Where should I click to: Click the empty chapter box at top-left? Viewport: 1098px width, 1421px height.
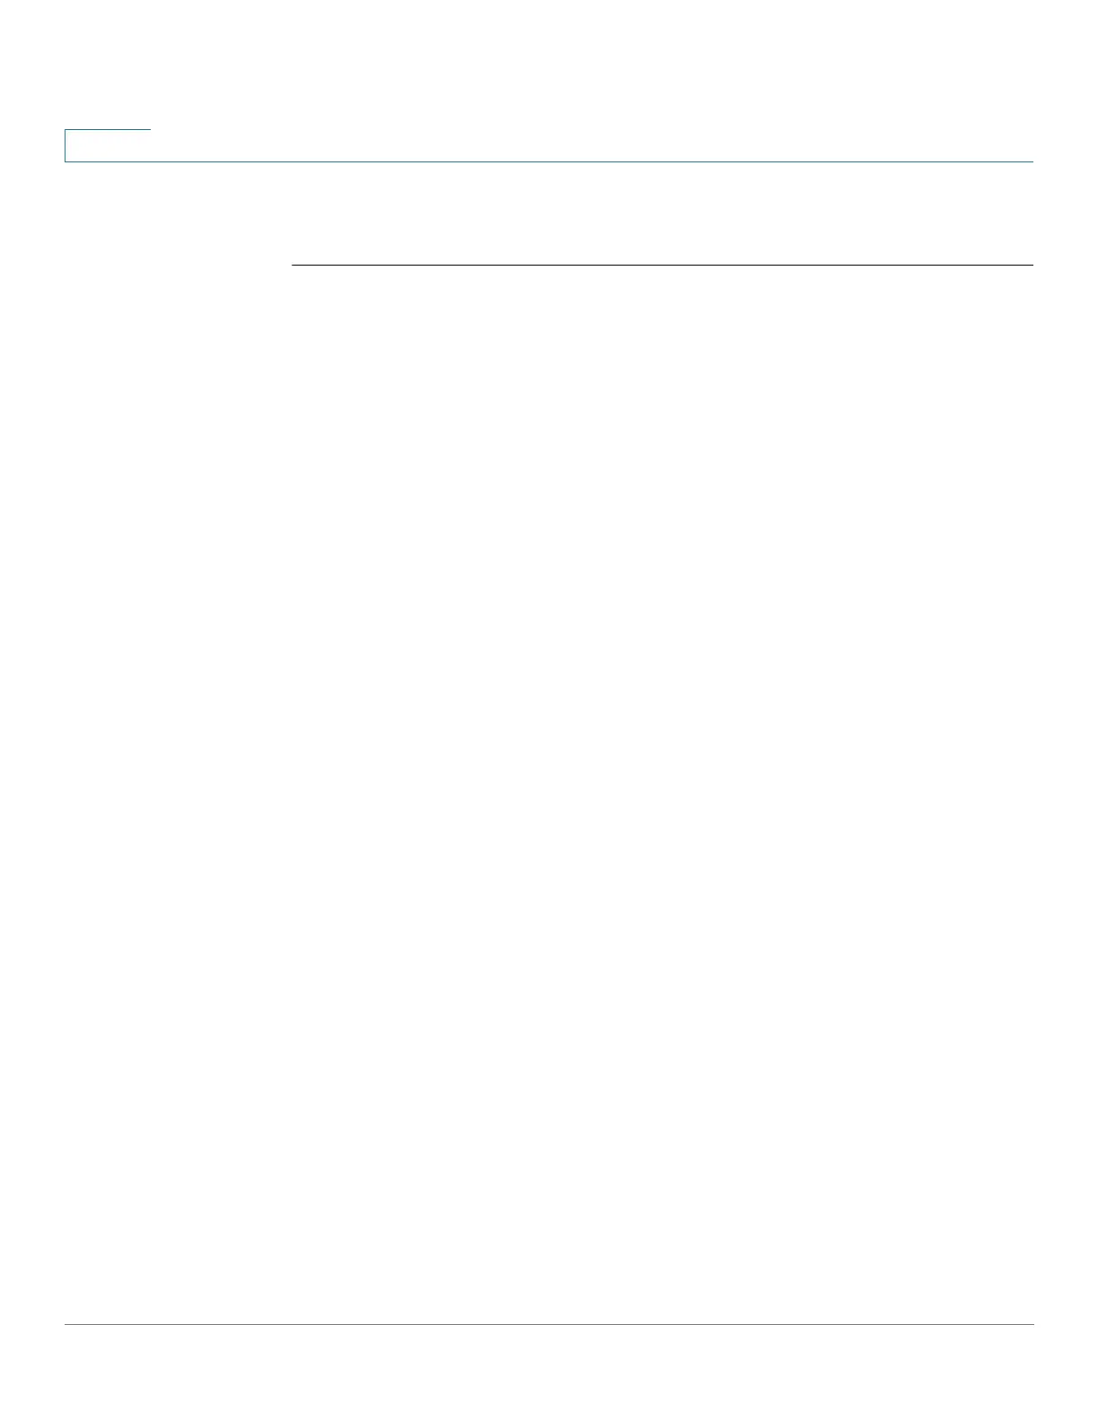(108, 145)
